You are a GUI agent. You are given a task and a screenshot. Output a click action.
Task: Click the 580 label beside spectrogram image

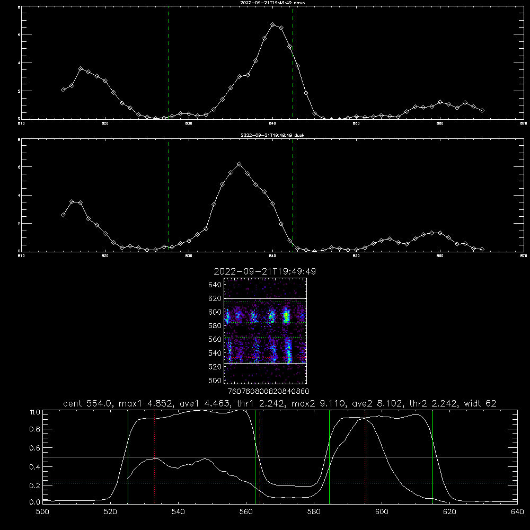215,326
